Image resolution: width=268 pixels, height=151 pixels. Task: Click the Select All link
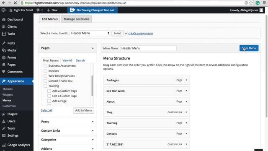point(46,110)
